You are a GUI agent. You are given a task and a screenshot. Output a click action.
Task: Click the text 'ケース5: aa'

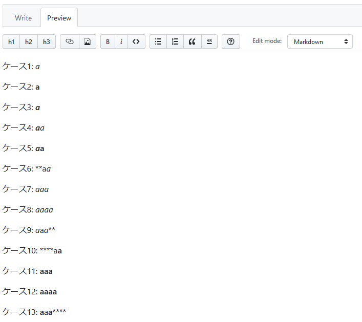(x=24, y=148)
